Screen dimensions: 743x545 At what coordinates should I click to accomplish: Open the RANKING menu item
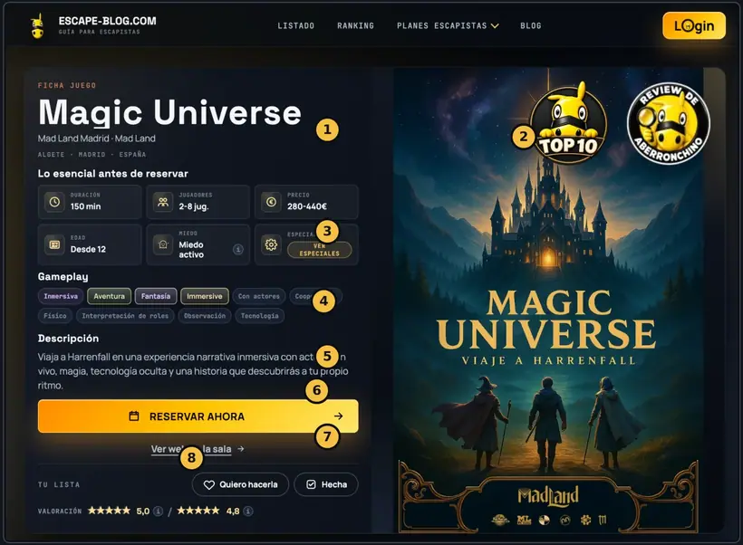point(355,25)
